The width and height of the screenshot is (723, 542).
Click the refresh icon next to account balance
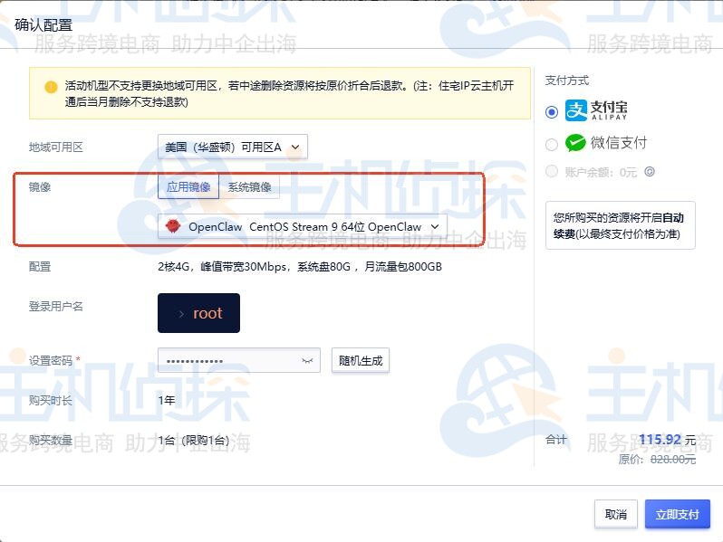point(650,172)
